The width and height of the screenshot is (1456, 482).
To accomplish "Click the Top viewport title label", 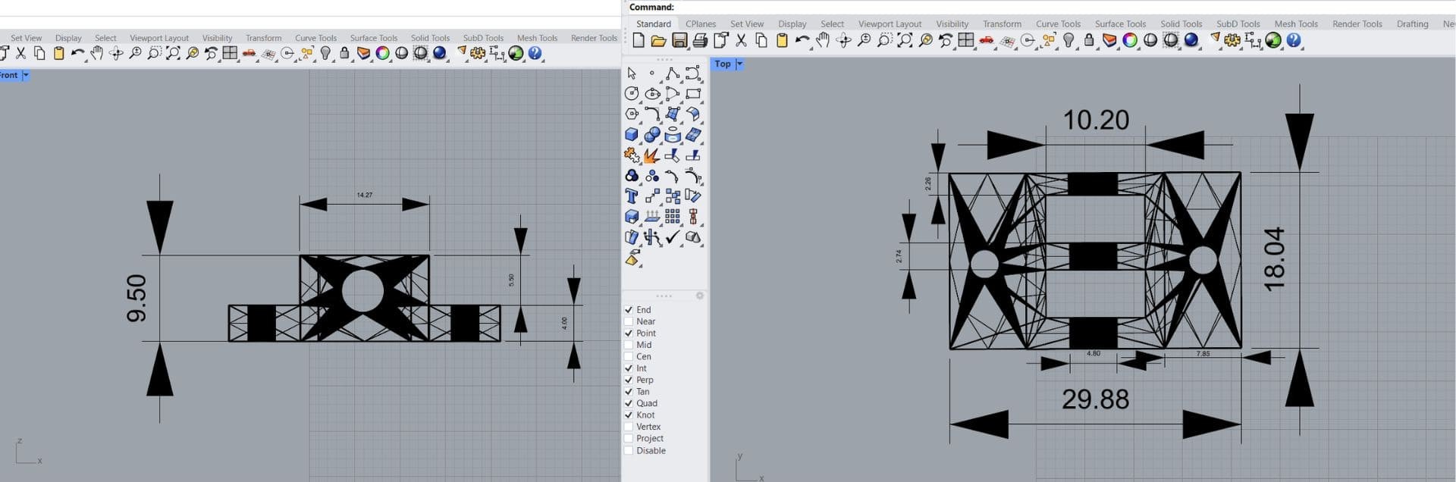I will tap(722, 64).
